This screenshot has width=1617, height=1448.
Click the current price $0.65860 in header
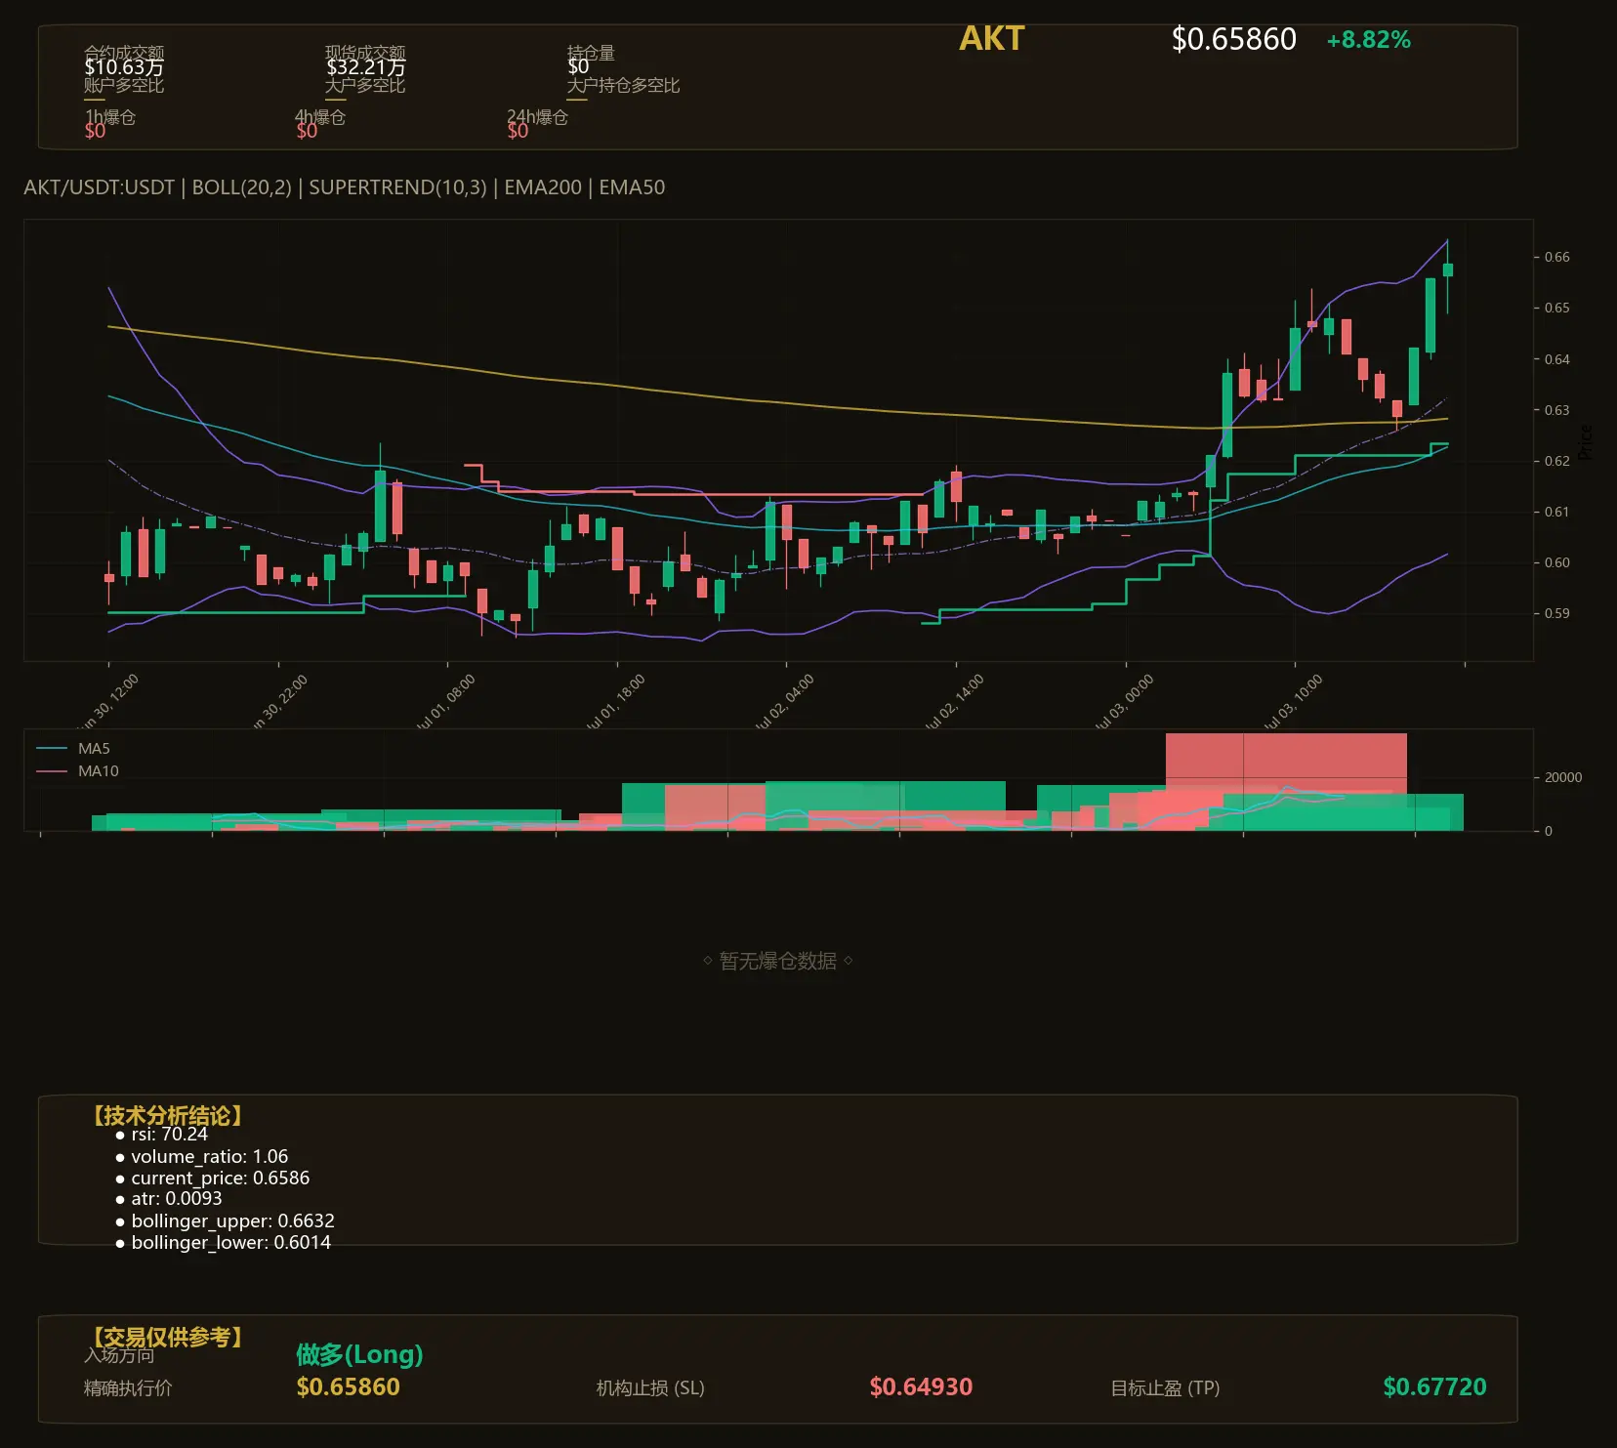tap(1233, 39)
